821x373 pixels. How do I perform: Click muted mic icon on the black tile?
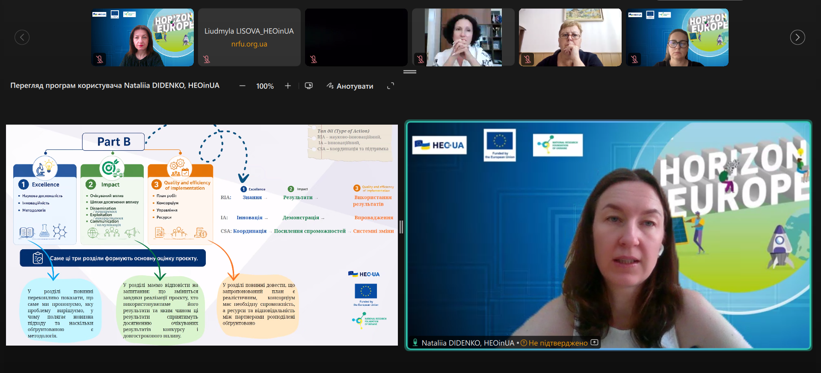[314, 59]
